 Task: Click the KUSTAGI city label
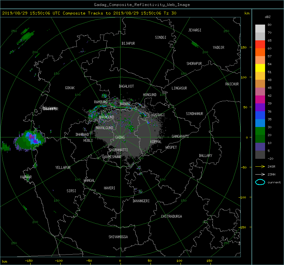[158, 115]
